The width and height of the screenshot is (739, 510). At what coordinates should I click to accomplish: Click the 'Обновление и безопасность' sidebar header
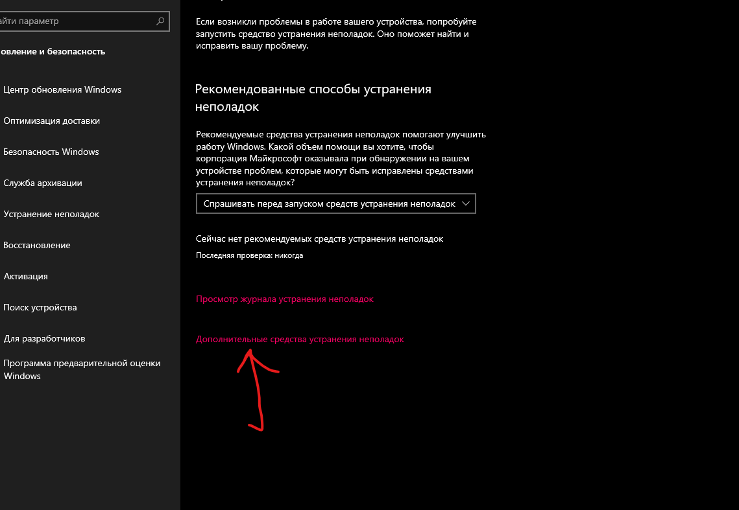pos(53,51)
